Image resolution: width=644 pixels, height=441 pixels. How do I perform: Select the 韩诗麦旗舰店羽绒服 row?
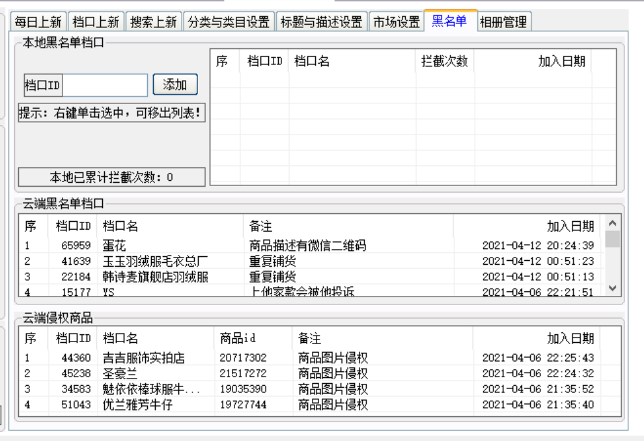pos(311,276)
